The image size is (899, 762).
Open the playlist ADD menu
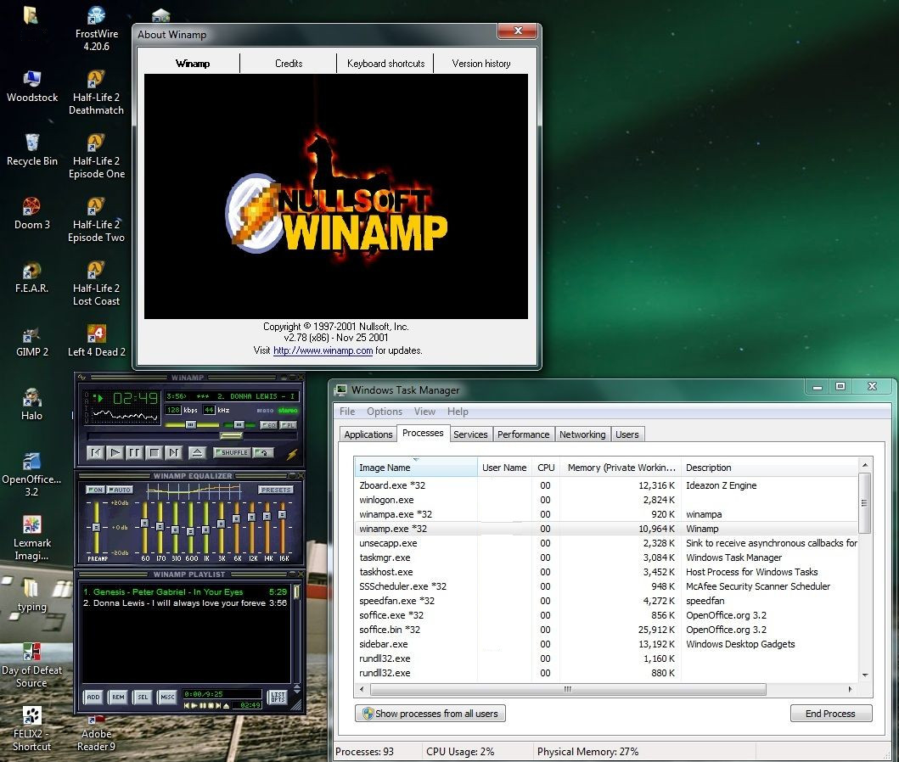click(93, 698)
